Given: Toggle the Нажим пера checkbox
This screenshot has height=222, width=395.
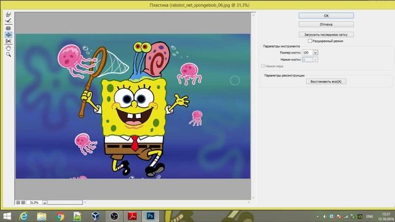Looking at the screenshot, I should coord(263,66).
